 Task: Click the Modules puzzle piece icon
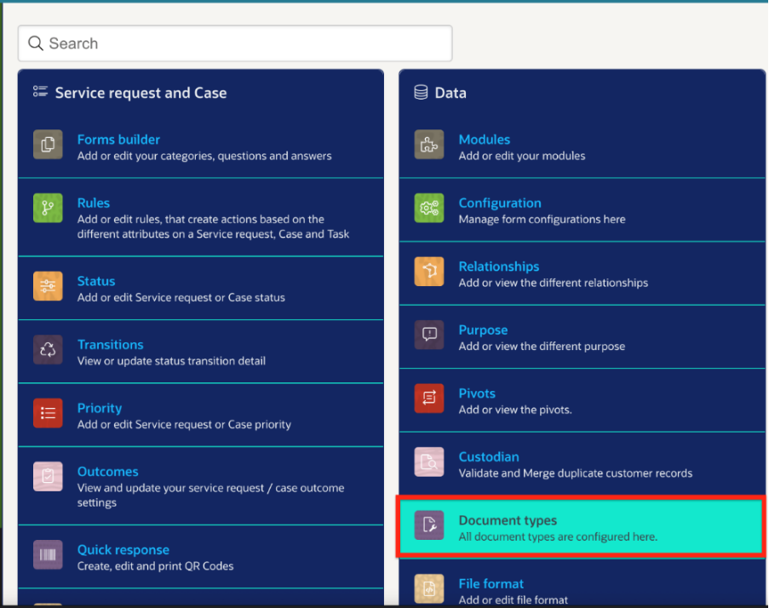coord(429,144)
